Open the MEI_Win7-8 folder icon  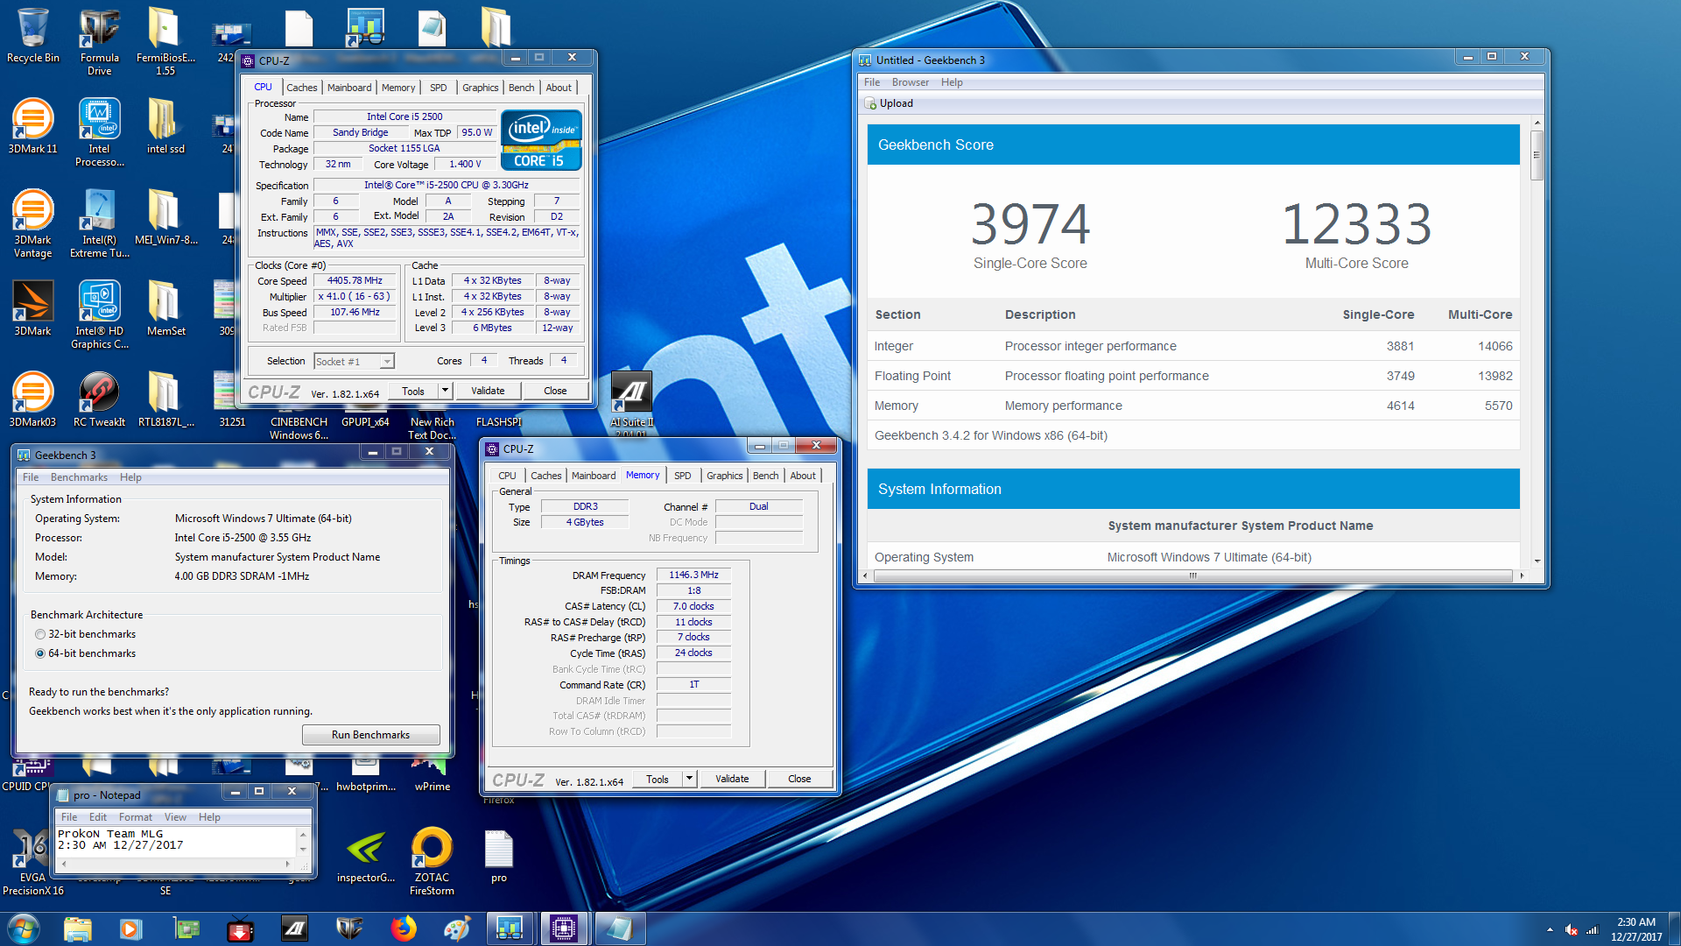coord(165,217)
